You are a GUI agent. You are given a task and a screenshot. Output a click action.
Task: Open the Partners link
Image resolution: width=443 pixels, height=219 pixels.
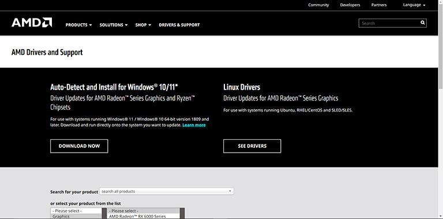tap(379, 5)
